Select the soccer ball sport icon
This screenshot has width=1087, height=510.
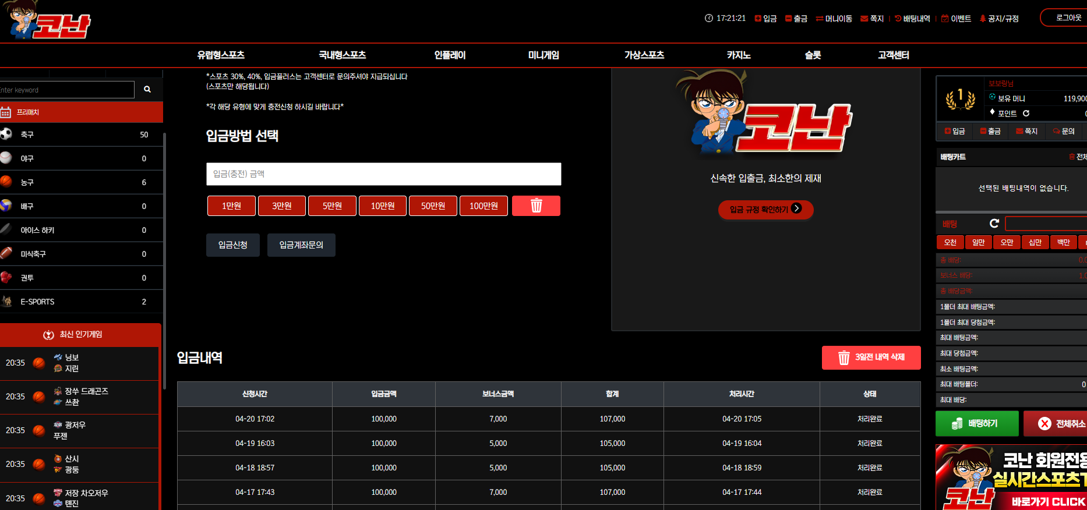6,134
